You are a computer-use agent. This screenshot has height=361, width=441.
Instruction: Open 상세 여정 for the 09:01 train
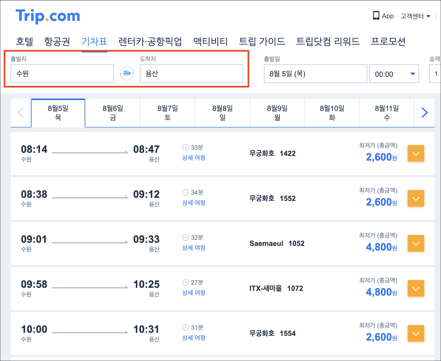tap(194, 248)
